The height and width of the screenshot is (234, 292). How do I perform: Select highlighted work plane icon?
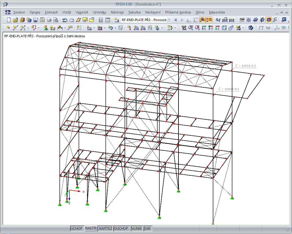tap(269, 20)
